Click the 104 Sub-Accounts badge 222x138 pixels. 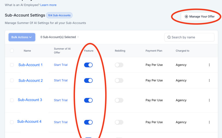point(59,15)
